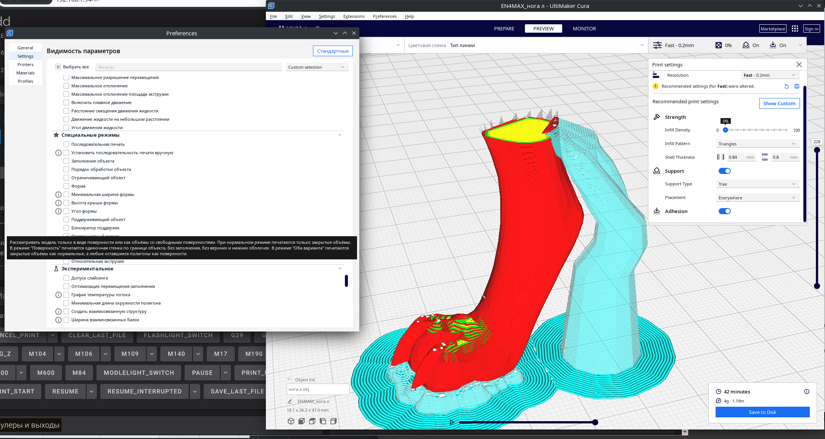Viewport: 825px width, 439px height.
Task: Select the front view cube icon
Action: click(x=302, y=421)
